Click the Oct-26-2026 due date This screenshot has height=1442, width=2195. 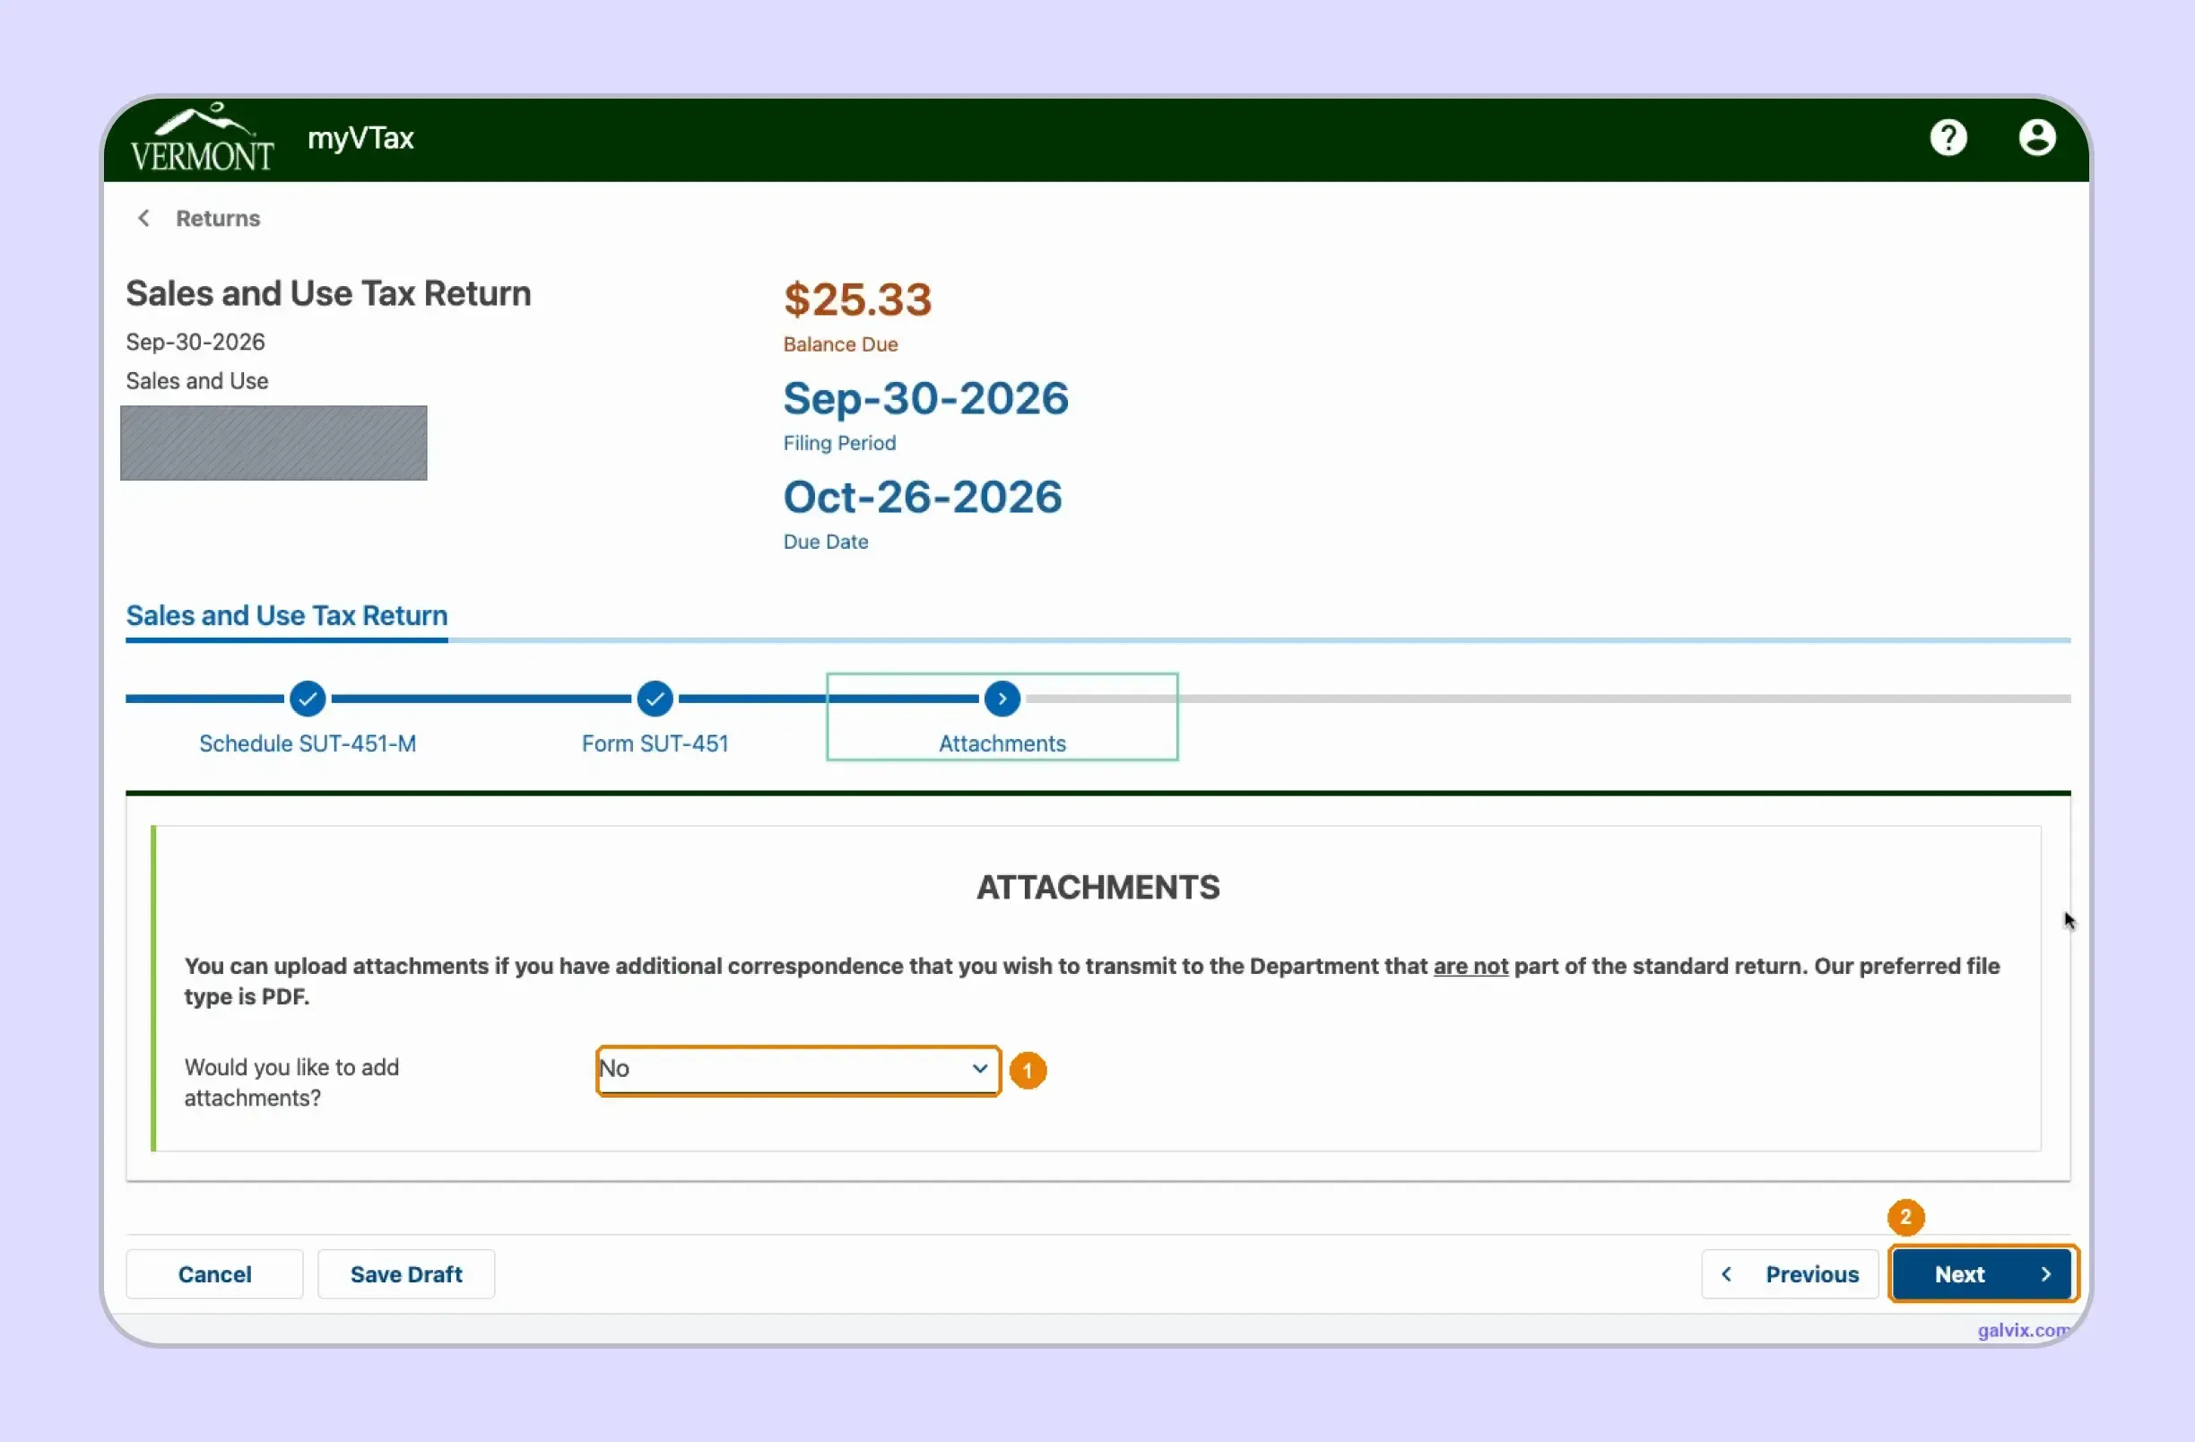[x=923, y=496]
